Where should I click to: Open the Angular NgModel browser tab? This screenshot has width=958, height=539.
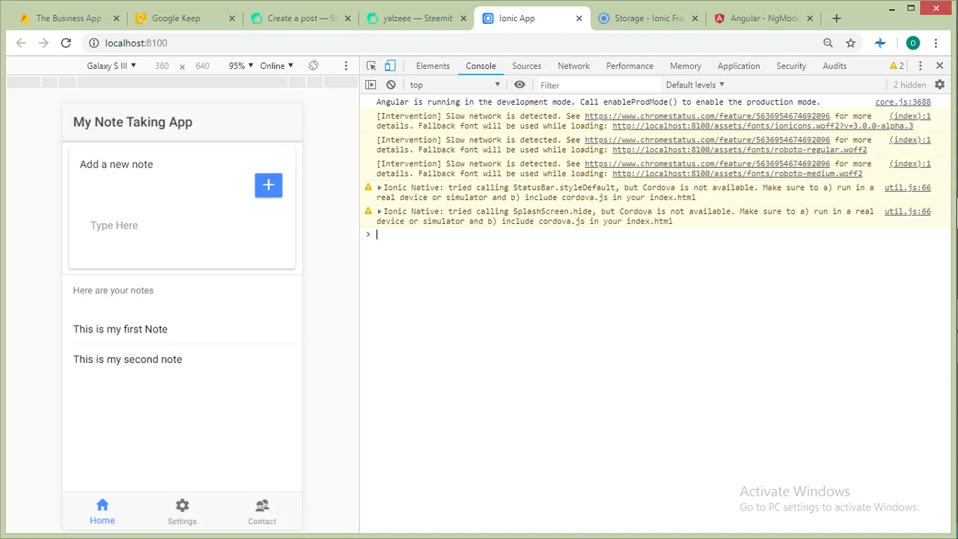click(x=764, y=18)
